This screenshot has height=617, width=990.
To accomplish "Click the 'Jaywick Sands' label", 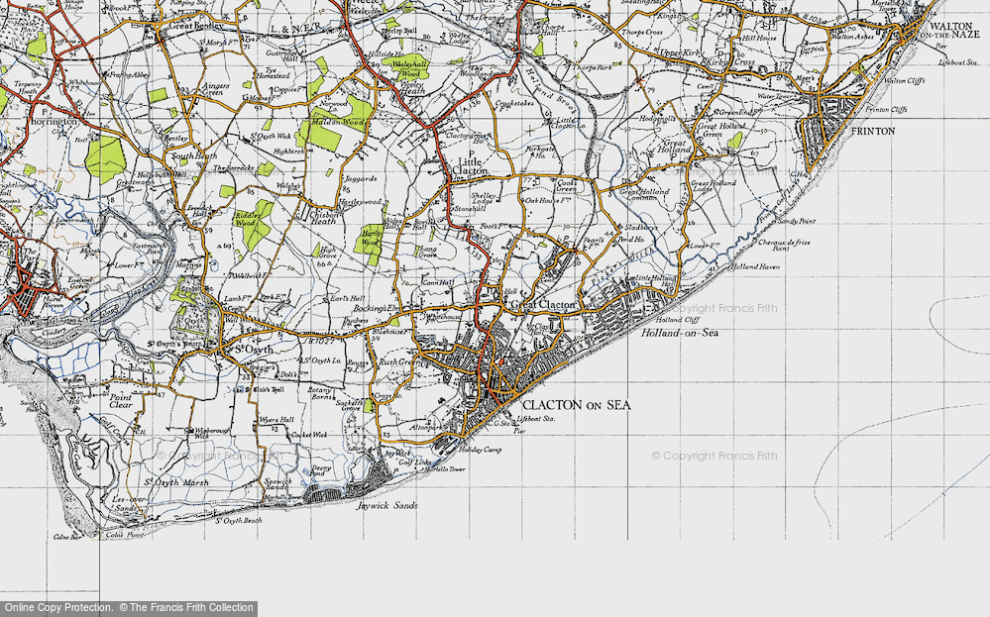I will (x=386, y=505).
